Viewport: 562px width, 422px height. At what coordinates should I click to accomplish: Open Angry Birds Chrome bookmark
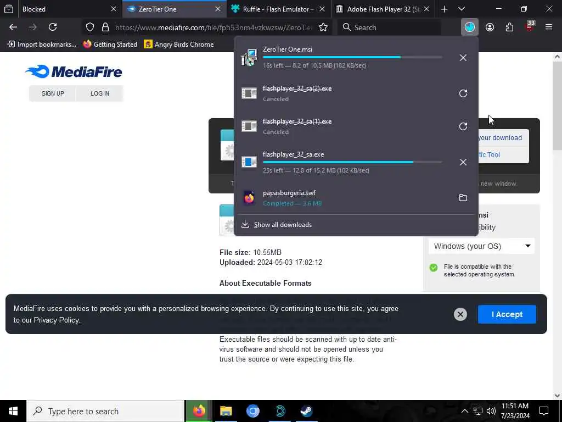point(178,45)
